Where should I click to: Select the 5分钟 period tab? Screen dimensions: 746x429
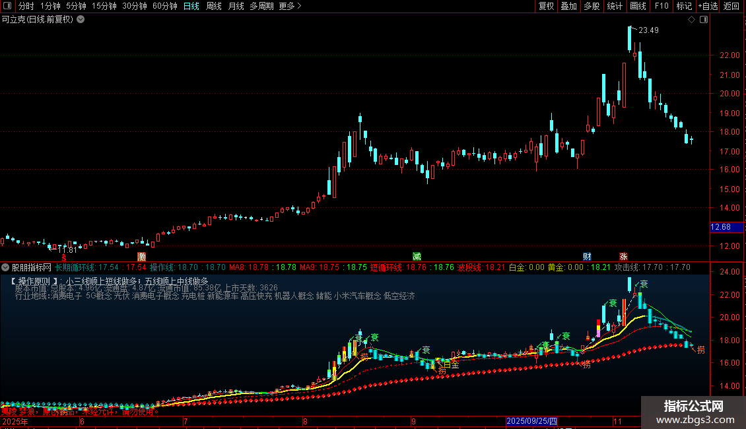pyautogui.click(x=76, y=6)
